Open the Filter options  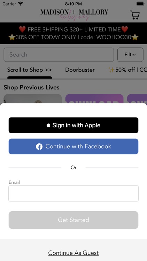(130, 55)
